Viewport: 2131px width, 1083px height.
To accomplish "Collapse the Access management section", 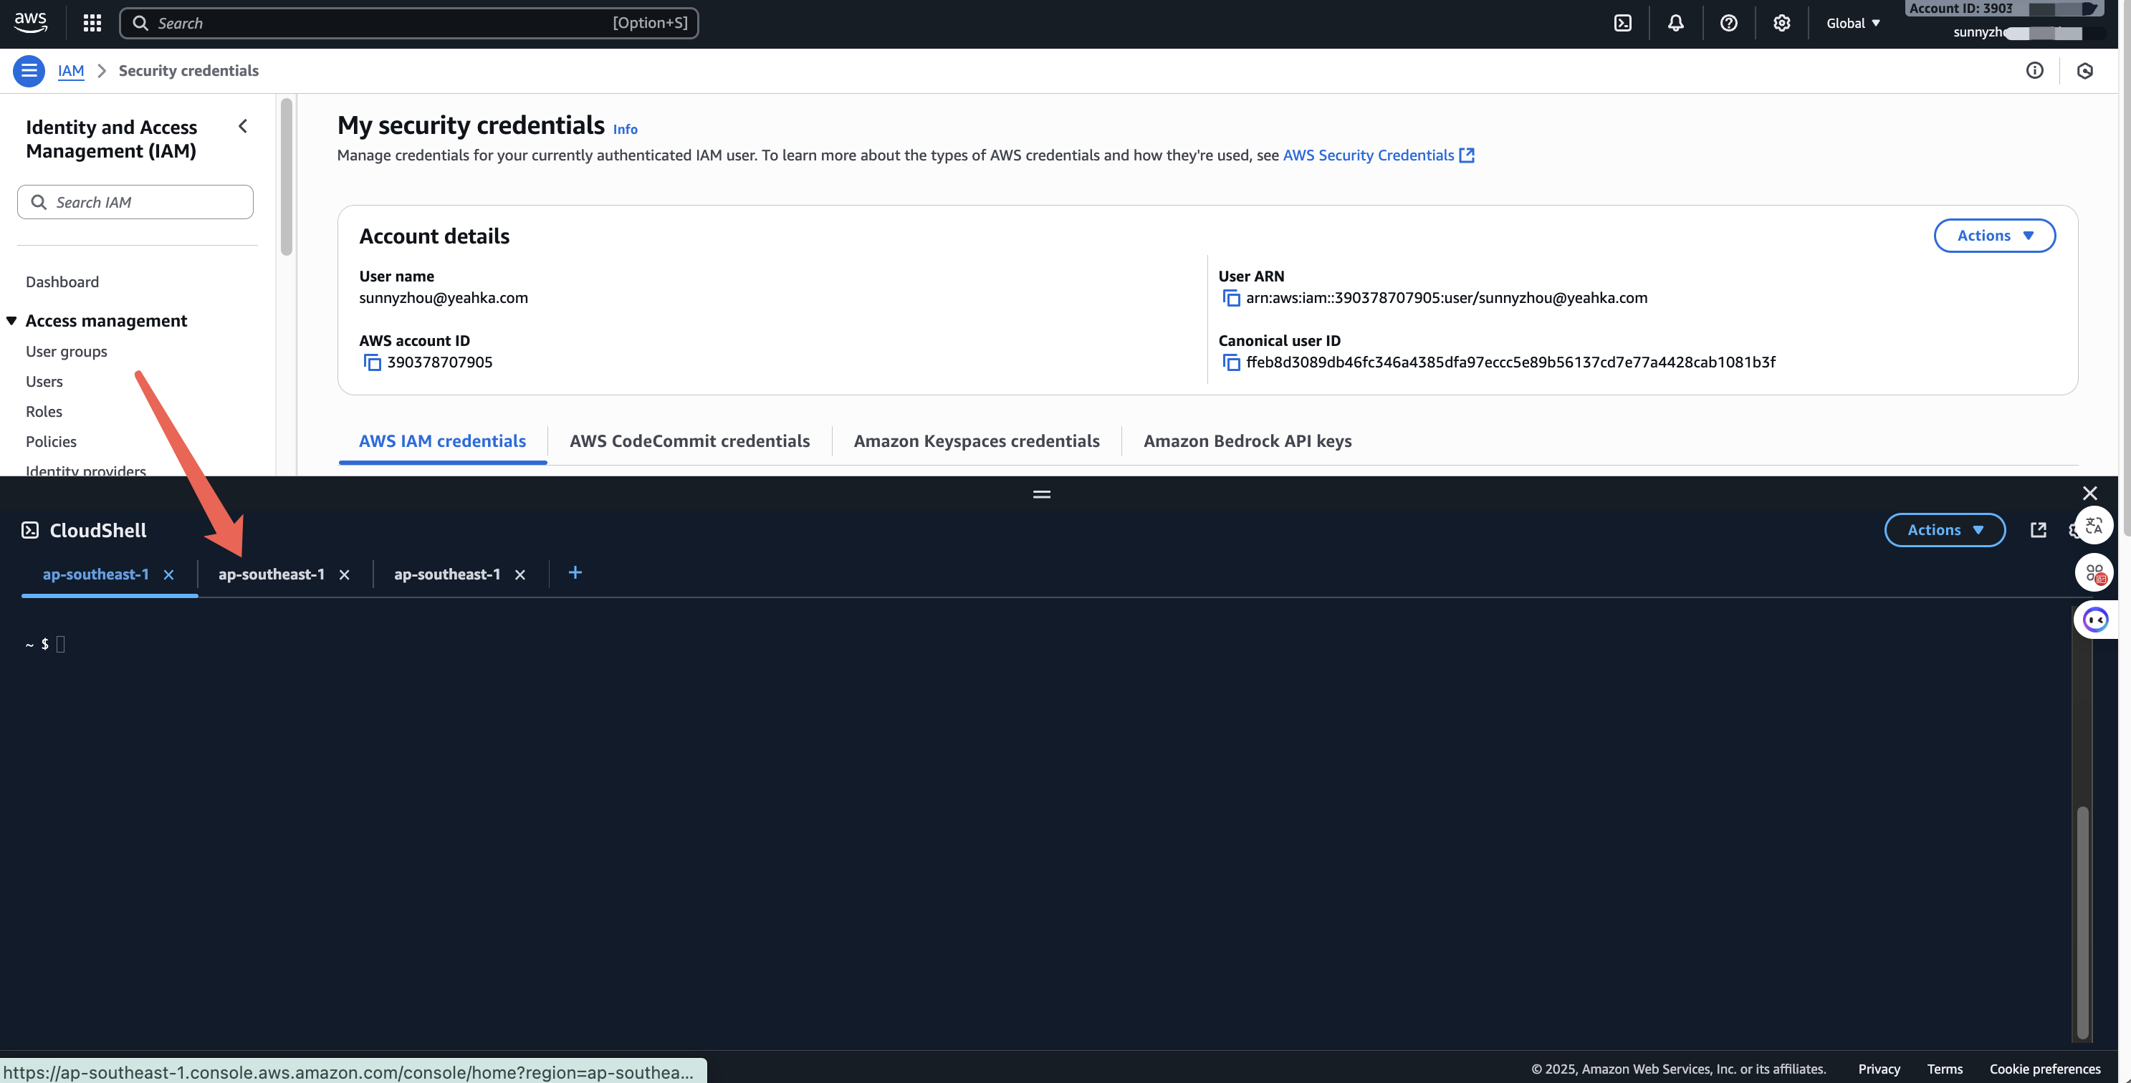I will 11,321.
